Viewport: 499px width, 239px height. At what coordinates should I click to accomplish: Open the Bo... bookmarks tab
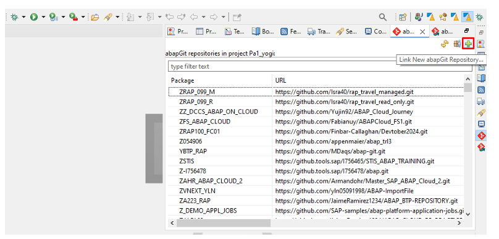(262, 31)
